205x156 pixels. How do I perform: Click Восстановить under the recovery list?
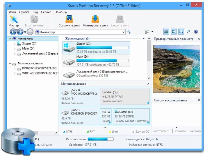(161, 131)
